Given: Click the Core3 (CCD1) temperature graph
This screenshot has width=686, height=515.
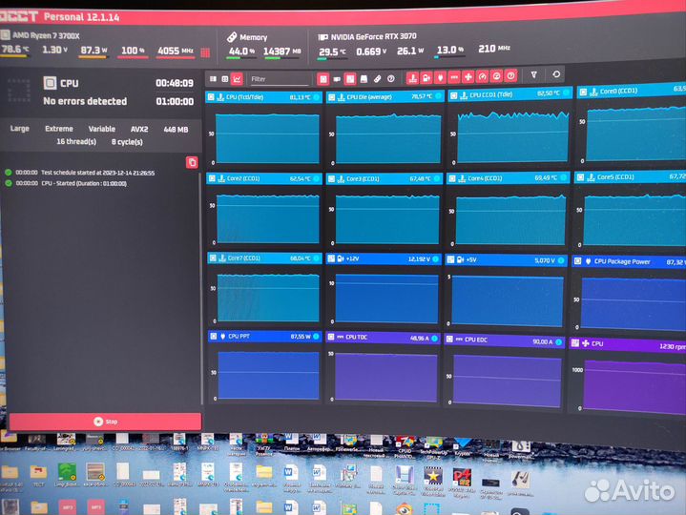Looking at the screenshot, I should [387, 219].
